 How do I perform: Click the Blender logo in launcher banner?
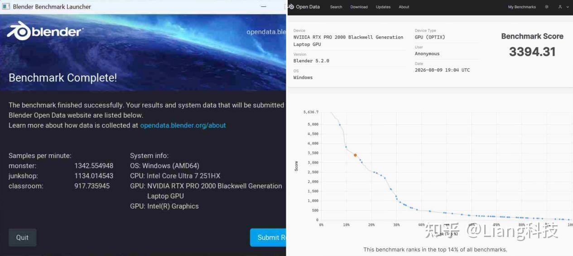tap(45, 31)
